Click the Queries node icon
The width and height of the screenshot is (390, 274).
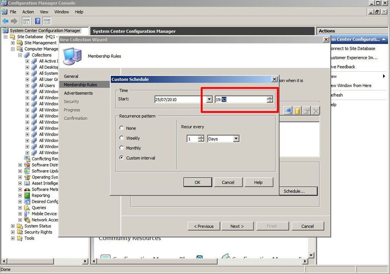[27, 208]
